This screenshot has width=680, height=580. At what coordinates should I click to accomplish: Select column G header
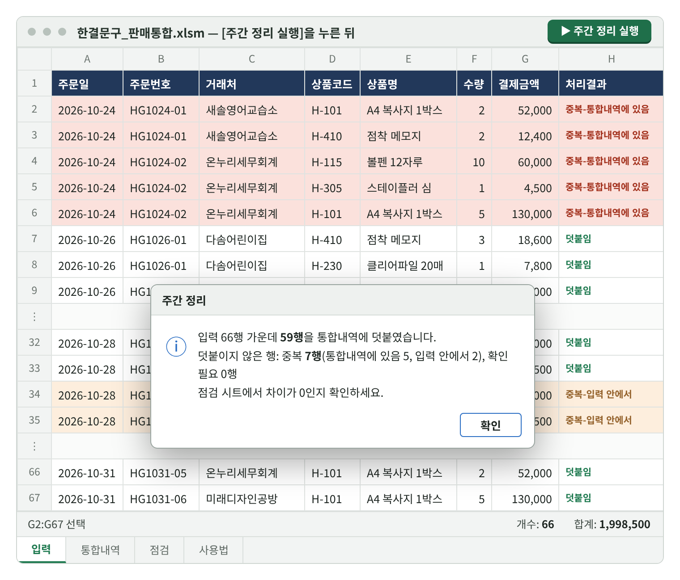525,59
